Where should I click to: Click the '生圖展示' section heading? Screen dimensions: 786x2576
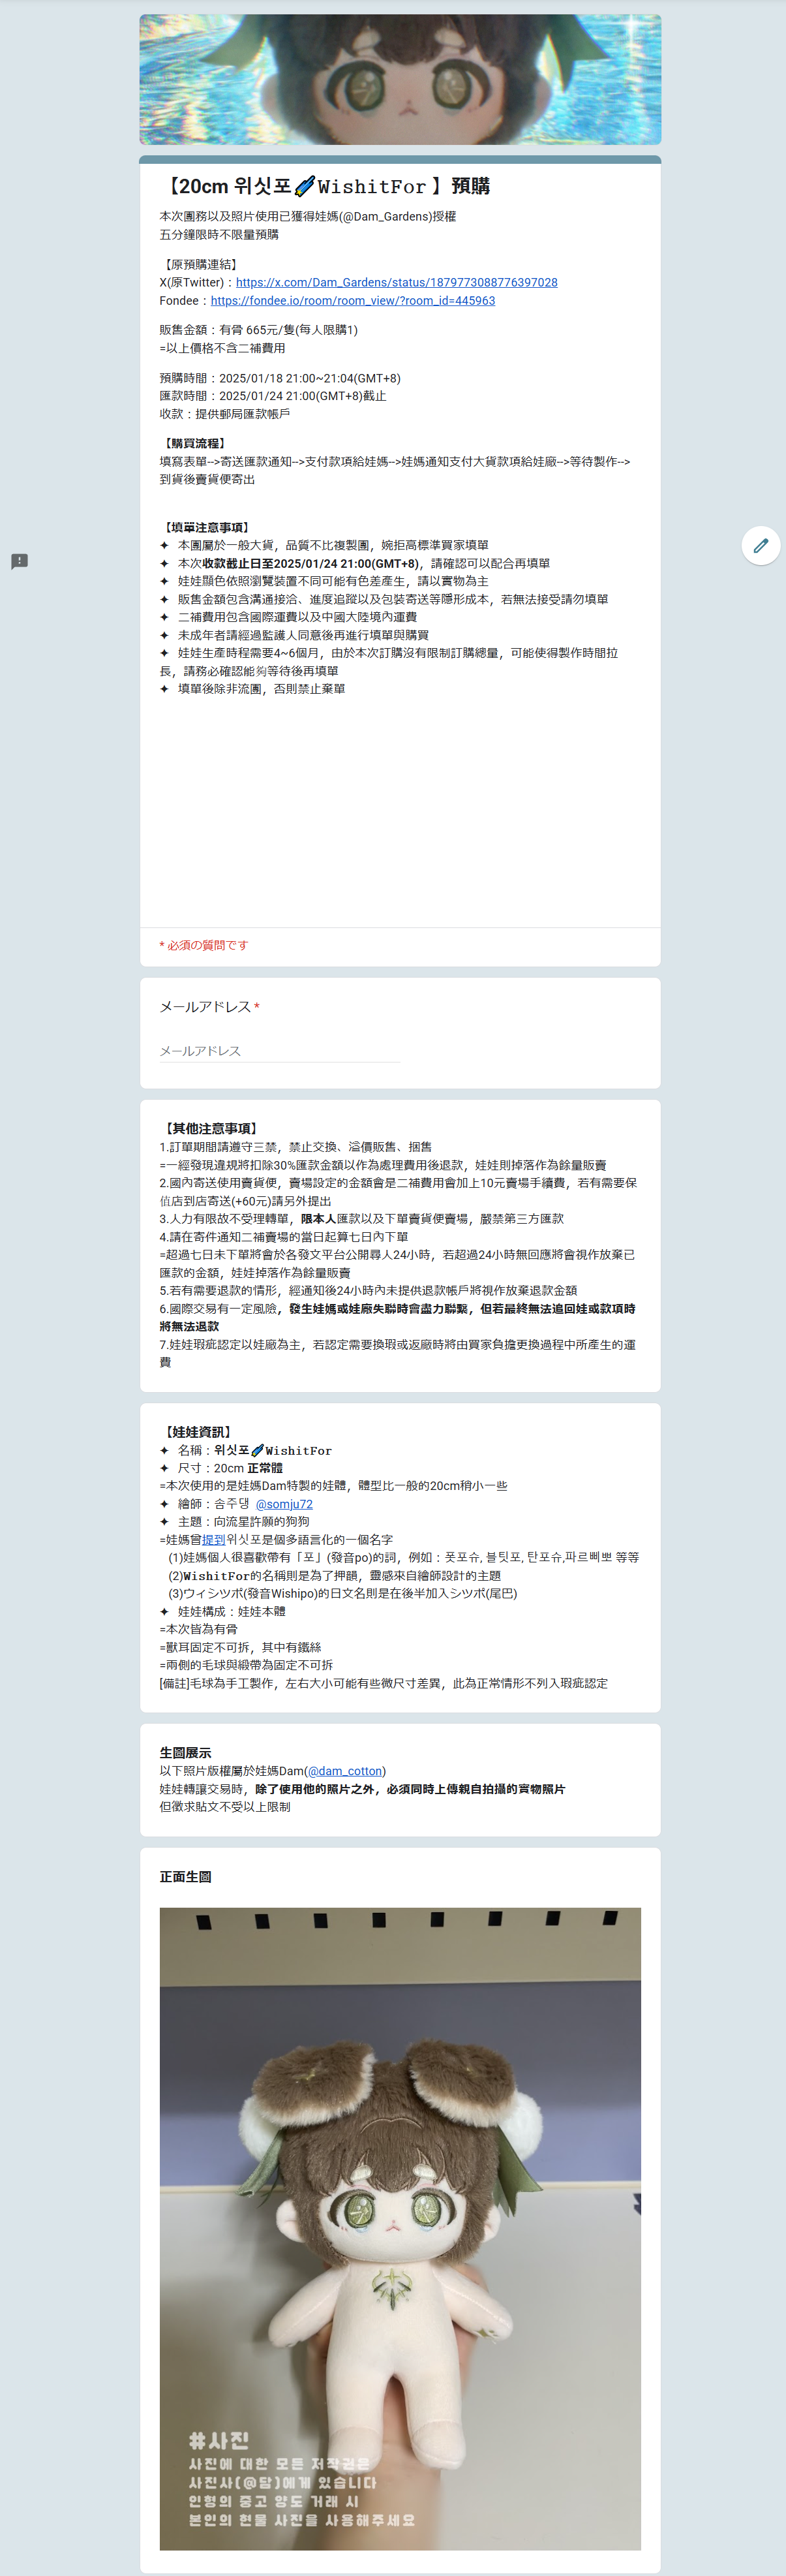point(186,1752)
